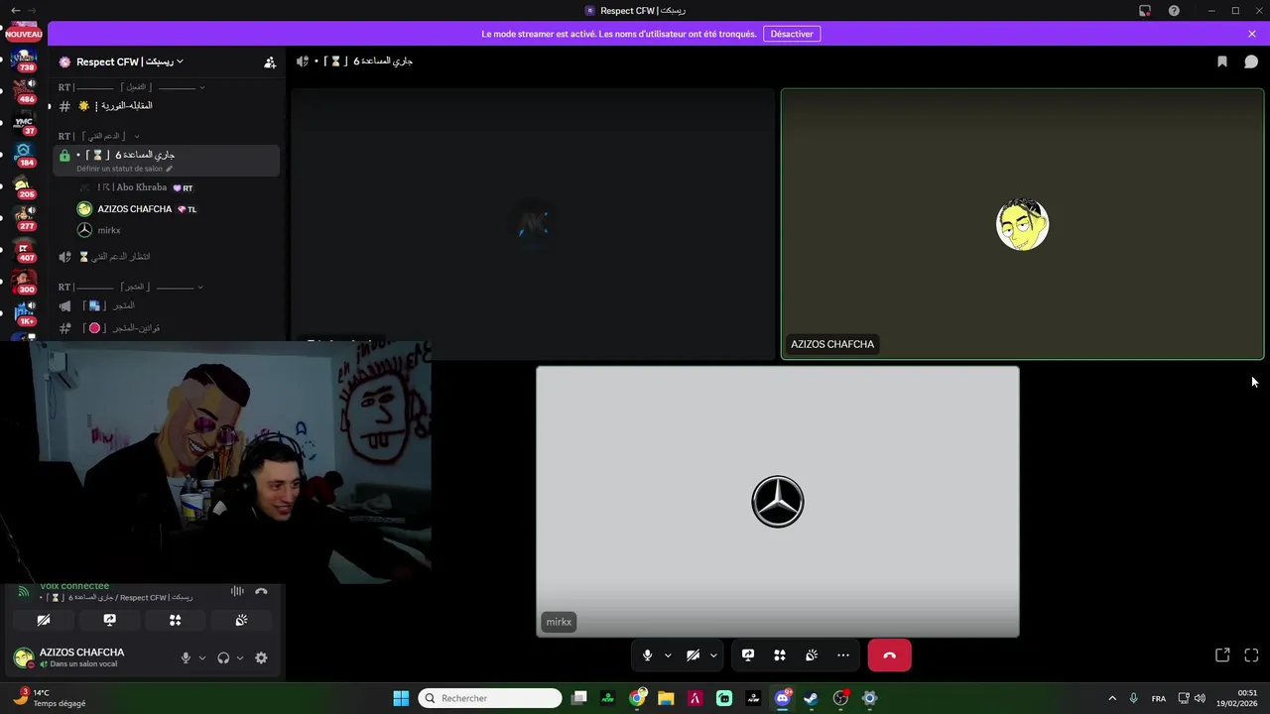Pop out the call window
Image resolution: width=1270 pixels, height=714 pixels.
pyautogui.click(x=1222, y=655)
